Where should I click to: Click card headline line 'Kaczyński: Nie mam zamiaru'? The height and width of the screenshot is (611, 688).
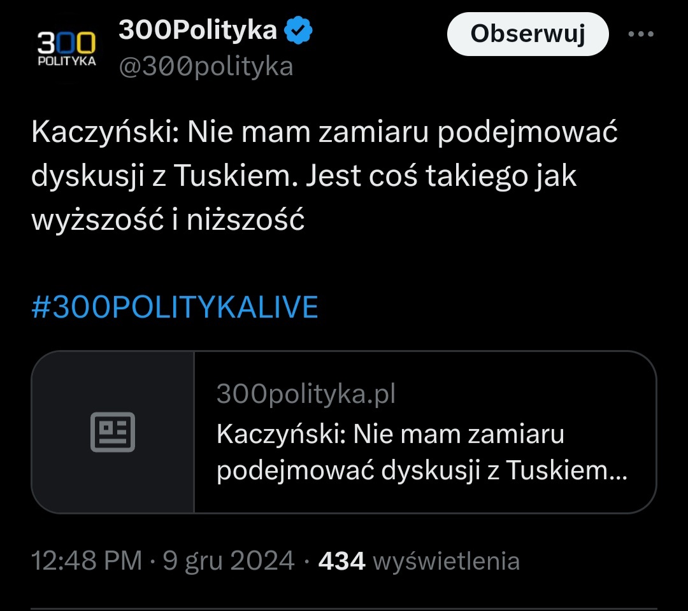tap(391, 435)
